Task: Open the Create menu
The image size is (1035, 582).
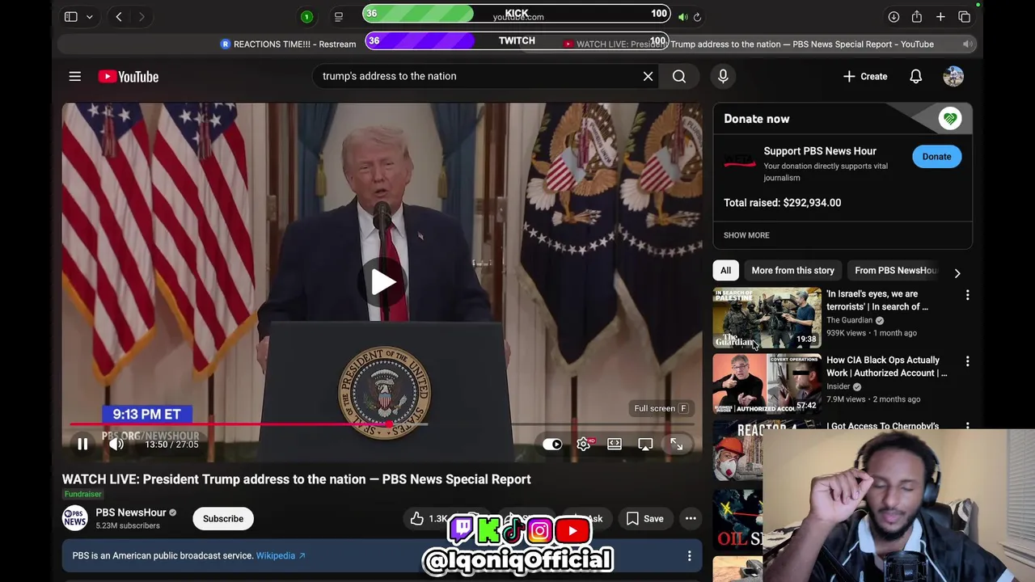Action: [x=865, y=76]
